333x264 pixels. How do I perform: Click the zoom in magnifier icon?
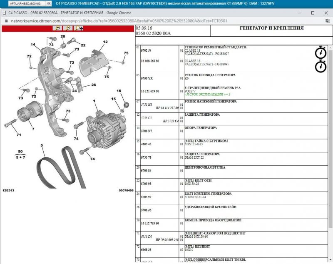tap(57, 28)
